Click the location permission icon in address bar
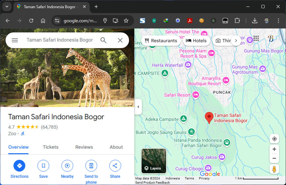This screenshot has height=185, width=286. coord(105,21)
